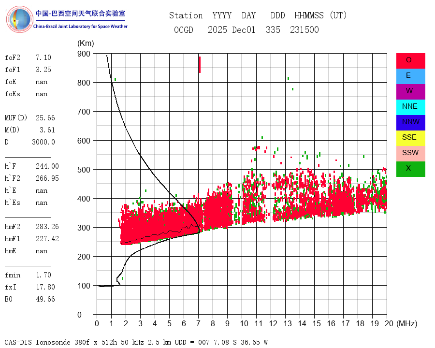Screen dimensions: 435x348
Task: Click the M(D) value 3.61
Action: pos(47,130)
